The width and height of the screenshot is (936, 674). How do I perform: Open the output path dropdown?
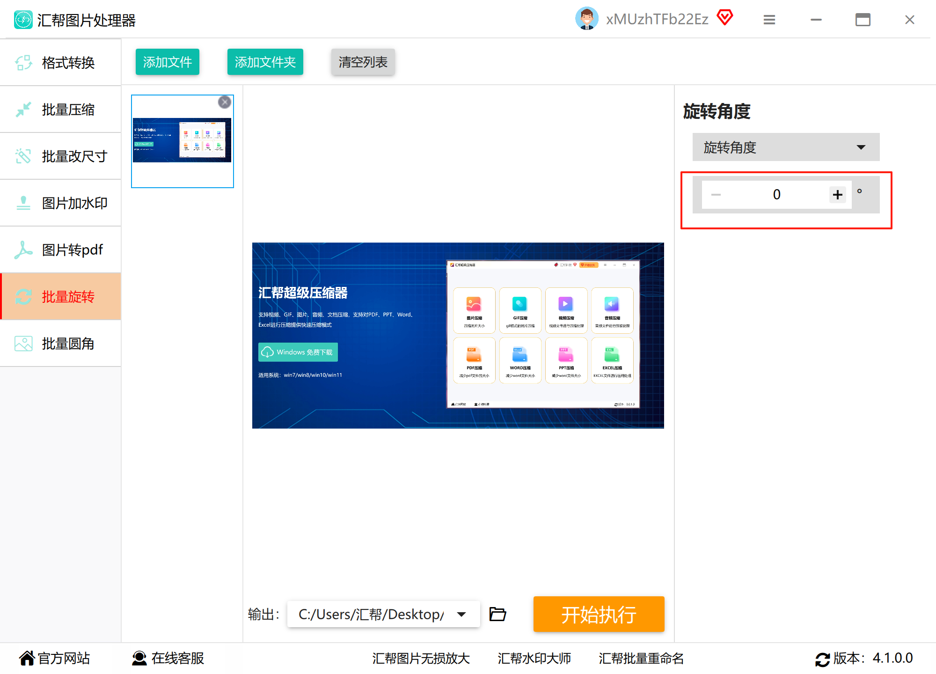coord(461,614)
